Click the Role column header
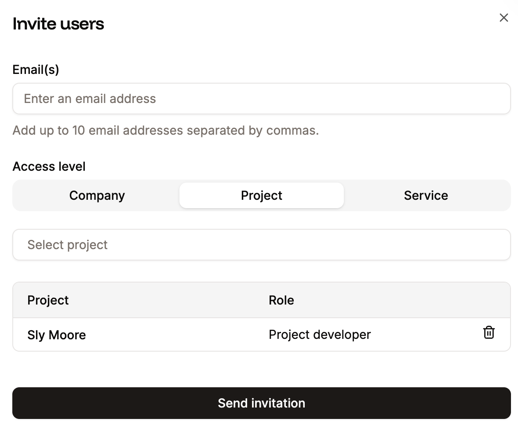 [x=281, y=300]
